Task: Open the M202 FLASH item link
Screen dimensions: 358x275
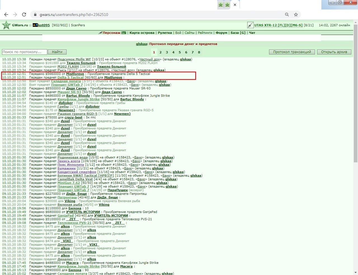Action: coord(68,67)
